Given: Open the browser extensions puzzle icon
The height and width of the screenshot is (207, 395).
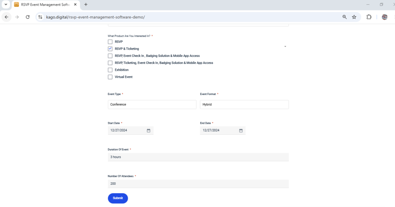Looking at the screenshot, I should click(x=369, y=17).
